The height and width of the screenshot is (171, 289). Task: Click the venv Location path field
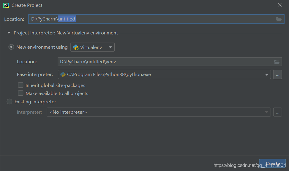(x=170, y=62)
